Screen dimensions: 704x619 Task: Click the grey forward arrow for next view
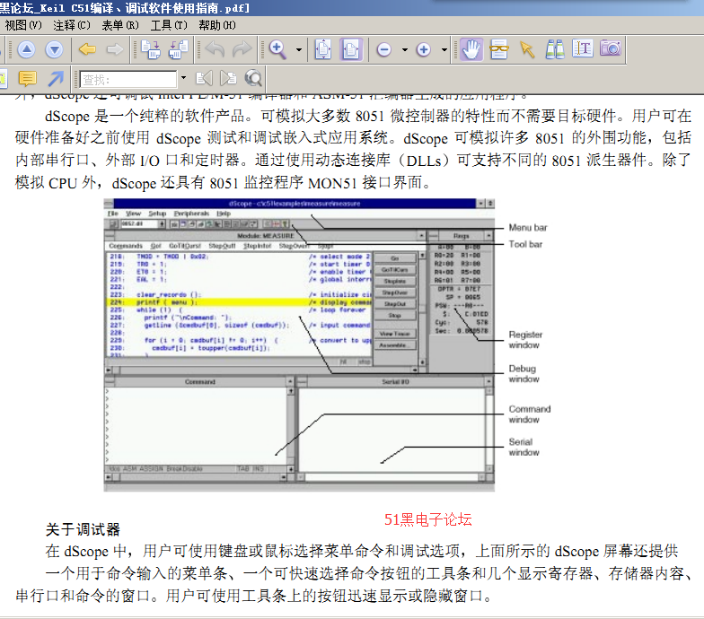click(x=115, y=49)
